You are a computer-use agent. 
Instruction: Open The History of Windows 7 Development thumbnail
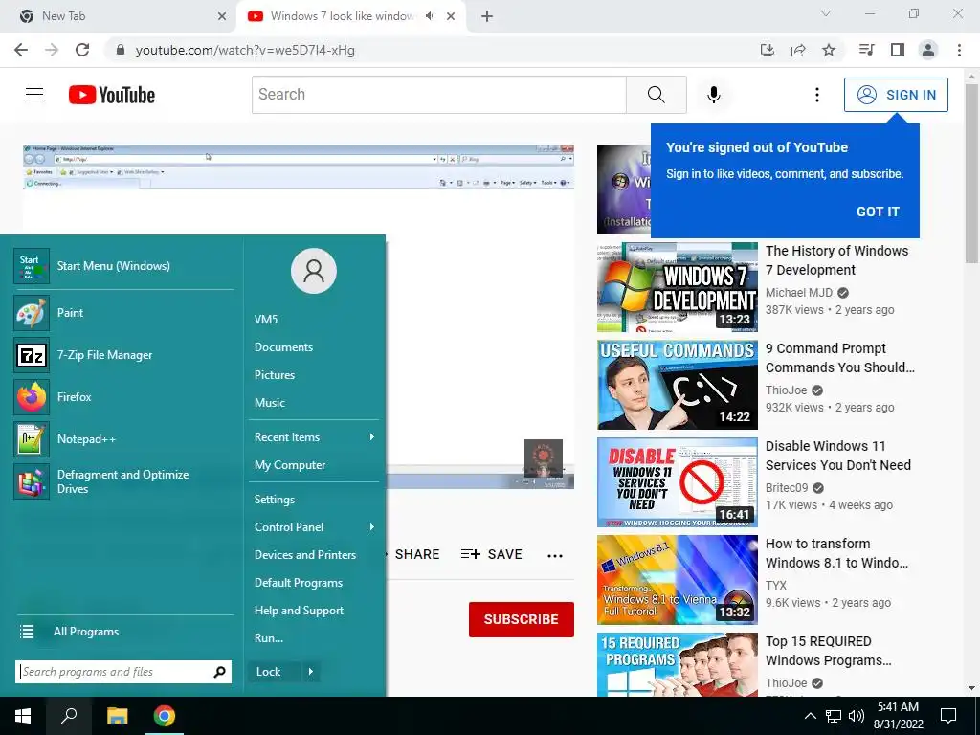tap(678, 287)
